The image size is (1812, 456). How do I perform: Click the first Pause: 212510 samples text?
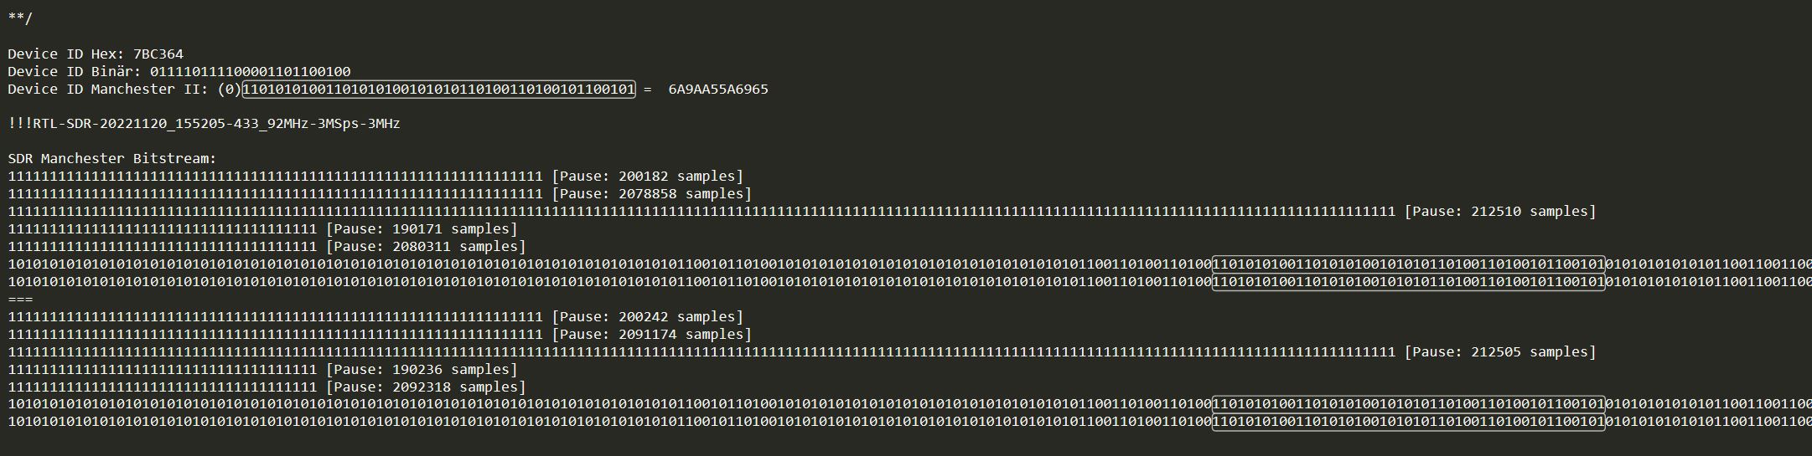point(1500,211)
